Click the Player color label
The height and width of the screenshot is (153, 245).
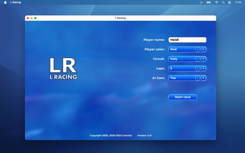coord(155,49)
